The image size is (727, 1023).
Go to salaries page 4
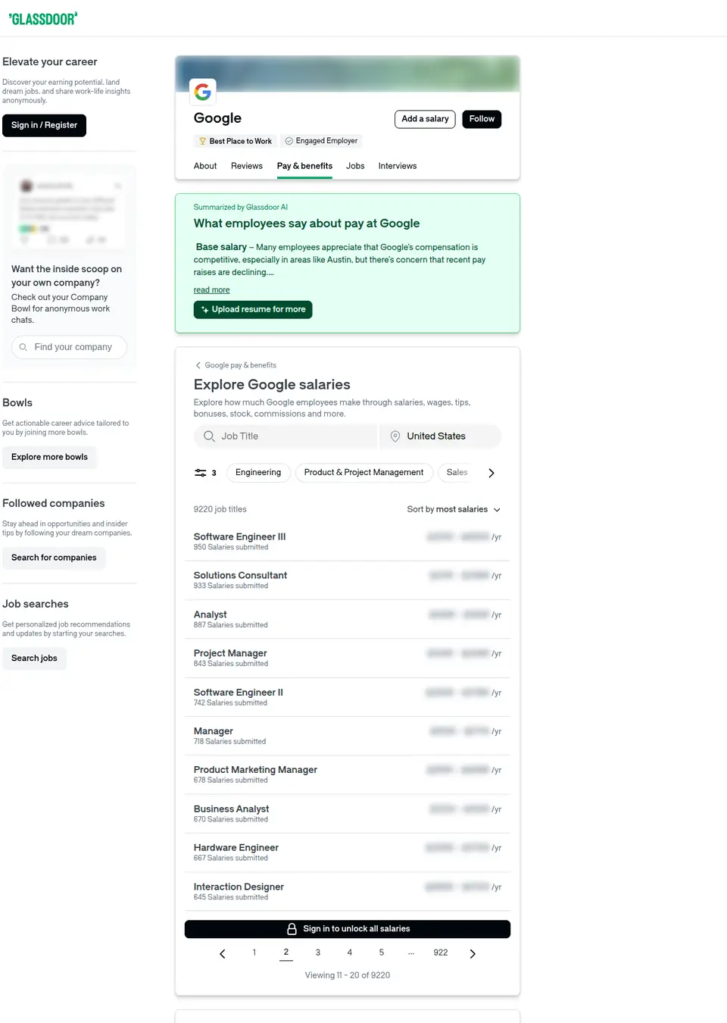pos(350,953)
